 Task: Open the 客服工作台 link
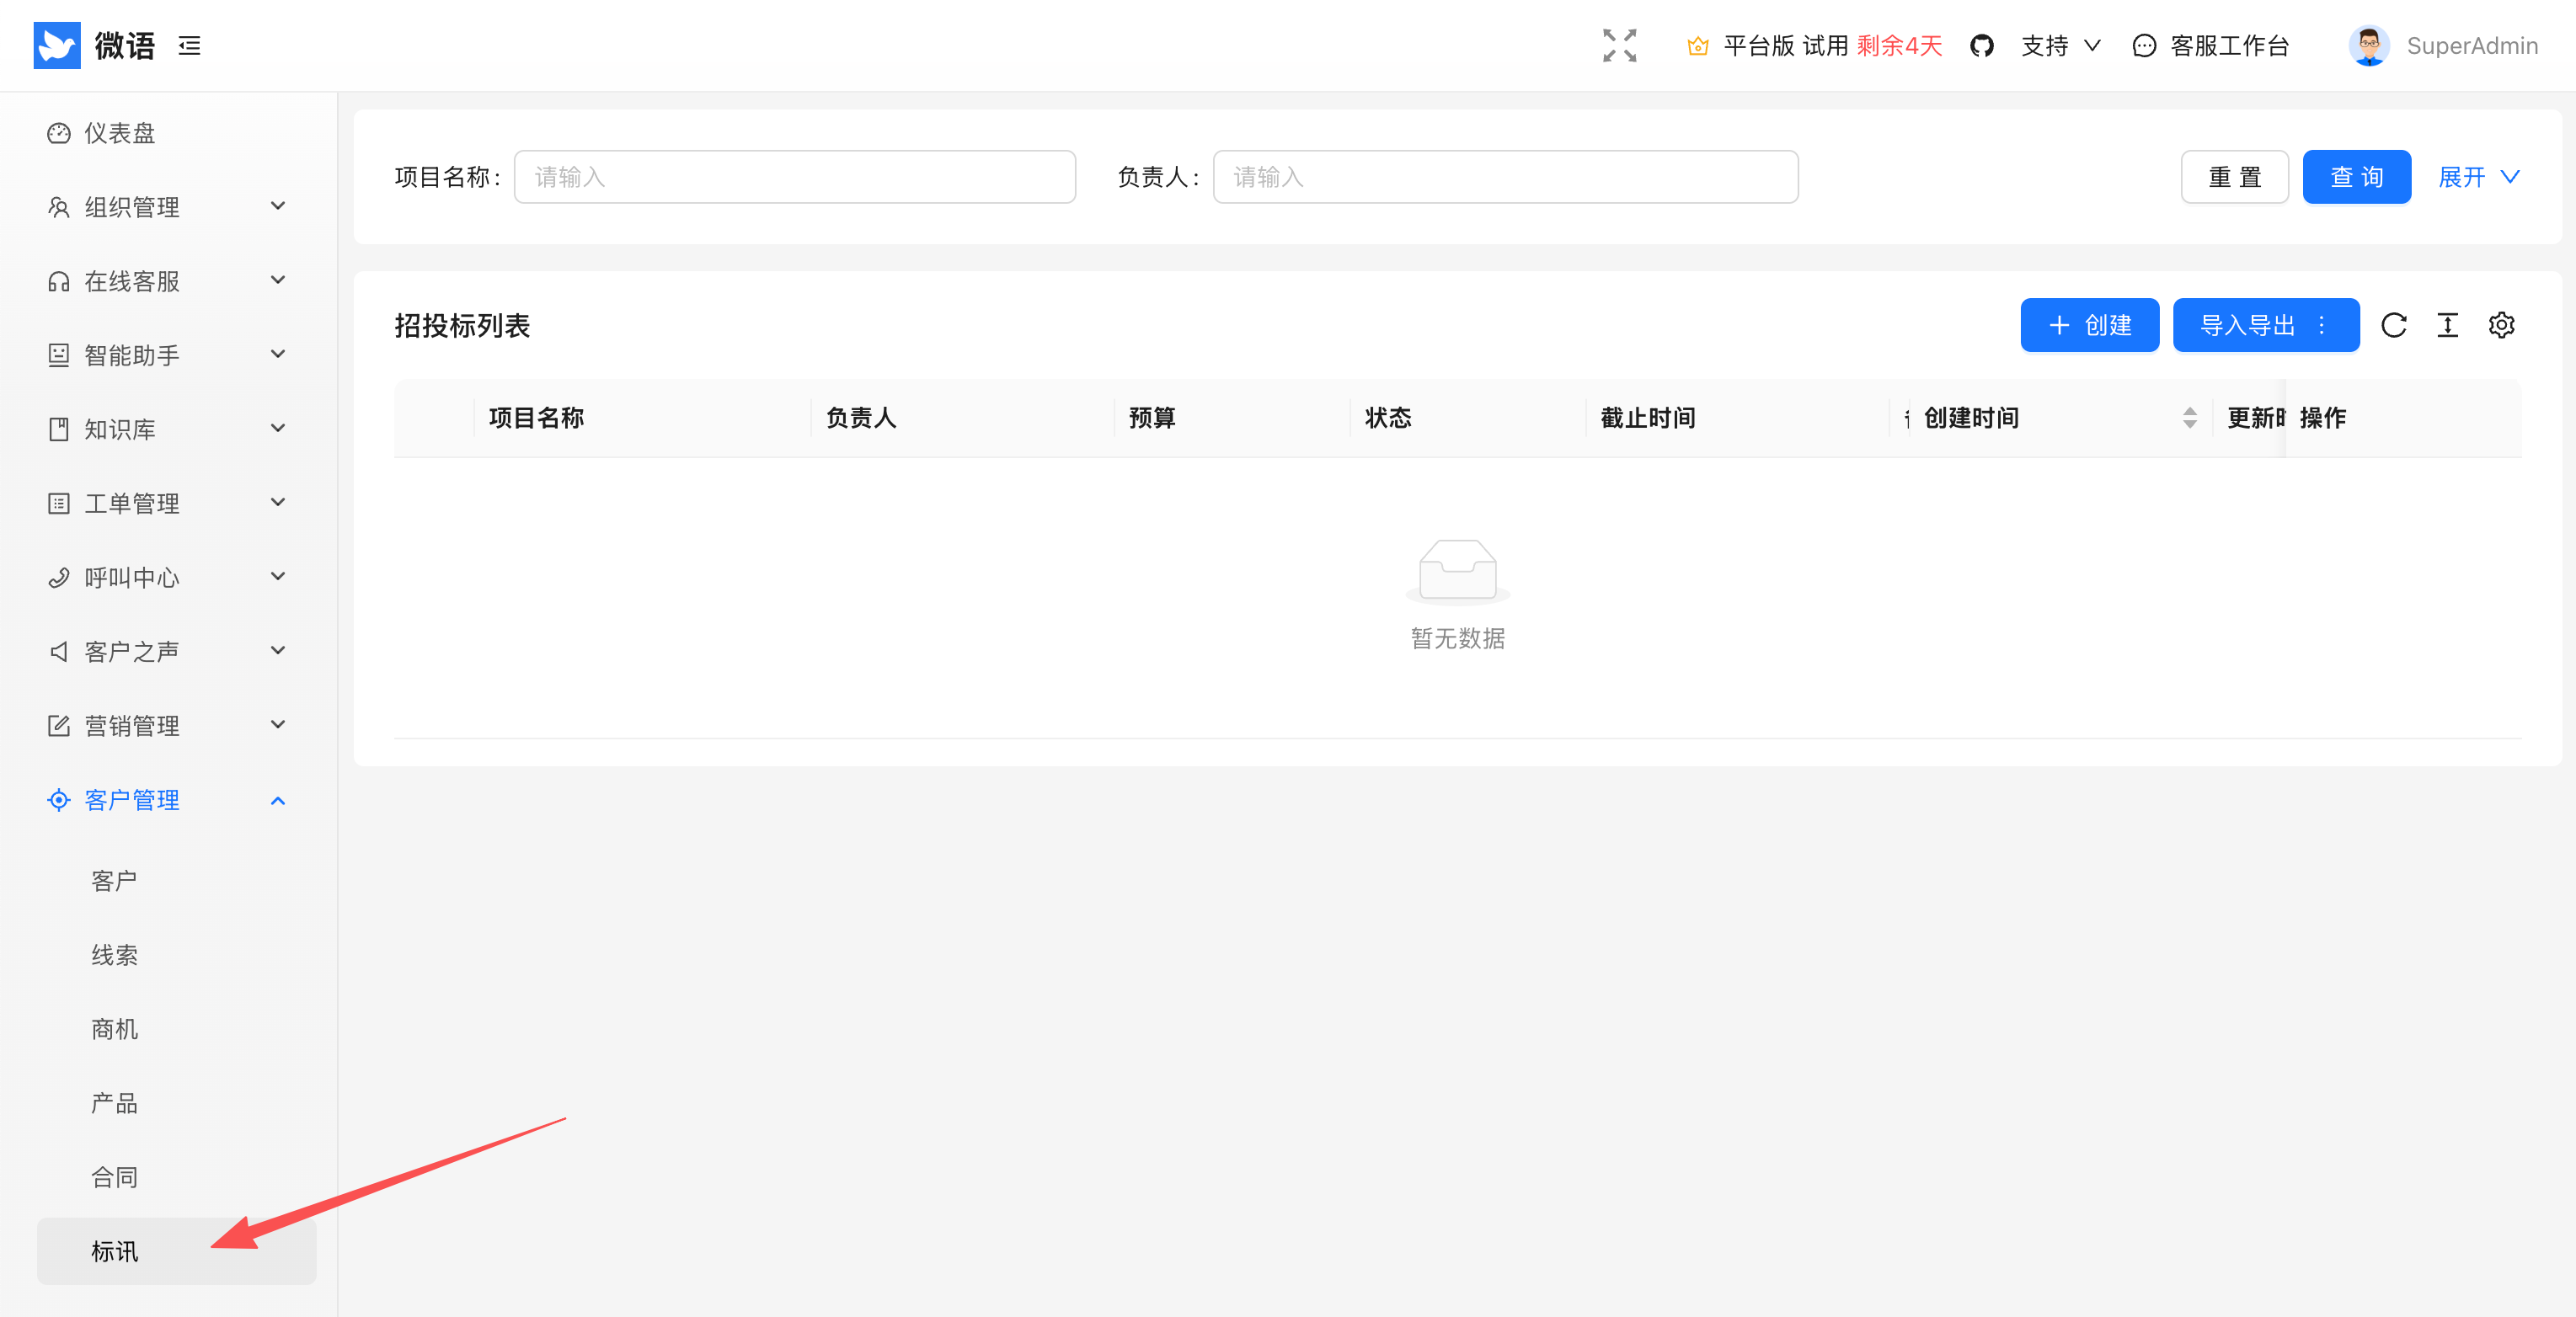click(2230, 46)
